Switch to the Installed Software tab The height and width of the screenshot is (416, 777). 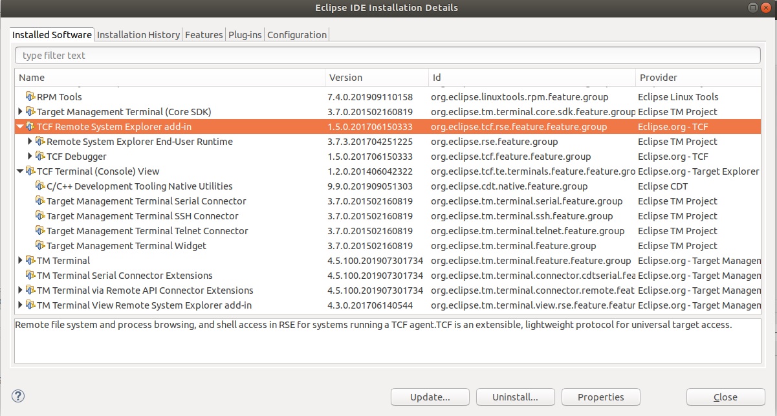coord(52,35)
